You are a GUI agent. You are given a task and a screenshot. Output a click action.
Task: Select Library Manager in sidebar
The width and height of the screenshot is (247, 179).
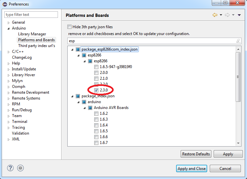tap(32, 34)
